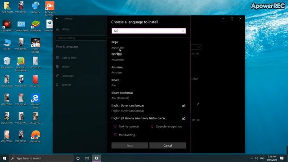Select PUBG MOBILE desktop icon
288x162 pixels.
[36, 45]
